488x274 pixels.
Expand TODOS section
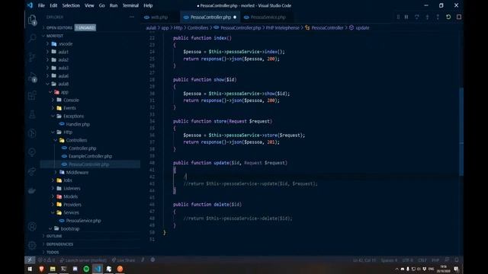click(x=53, y=252)
